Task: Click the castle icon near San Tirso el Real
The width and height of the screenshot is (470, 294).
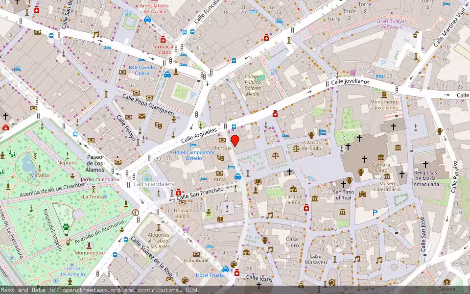Action: [362, 195]
